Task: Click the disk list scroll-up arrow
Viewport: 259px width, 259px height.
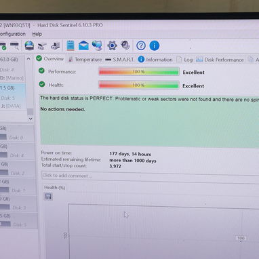Action: click(28, 59)
